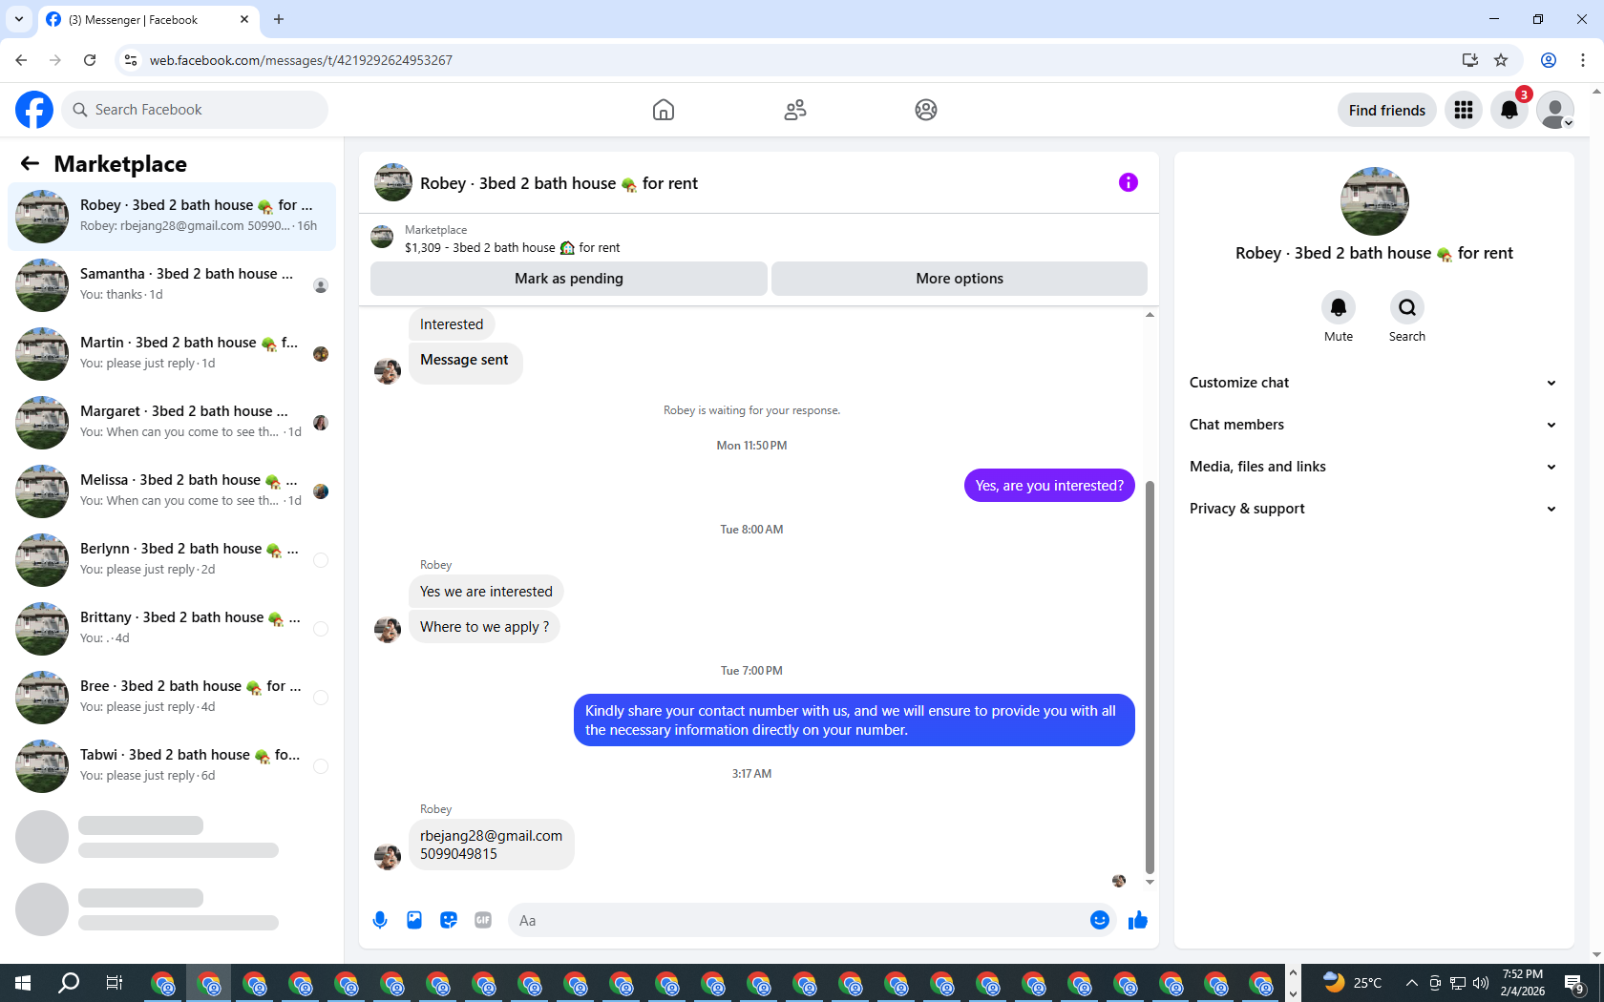
Task: Click message 'Where to we apply ?'
Action: tap(484, 627)
